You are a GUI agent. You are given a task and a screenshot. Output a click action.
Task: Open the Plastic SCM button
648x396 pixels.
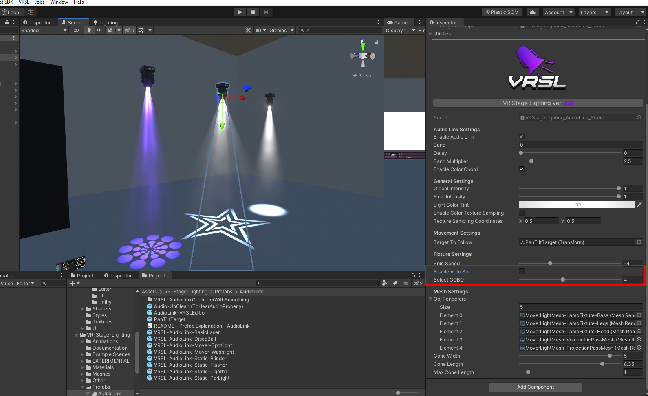click(503, 12)
